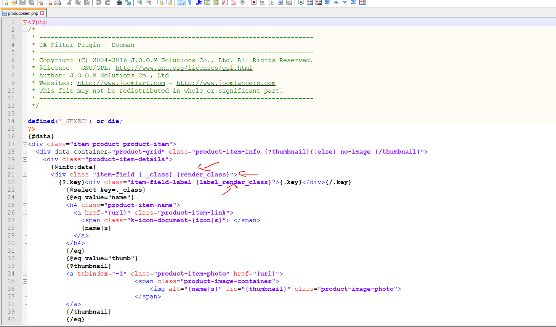556x327 pixels.
Task: Toggle Word wrap in the toolbar
Action: click(x=181, y=3)
